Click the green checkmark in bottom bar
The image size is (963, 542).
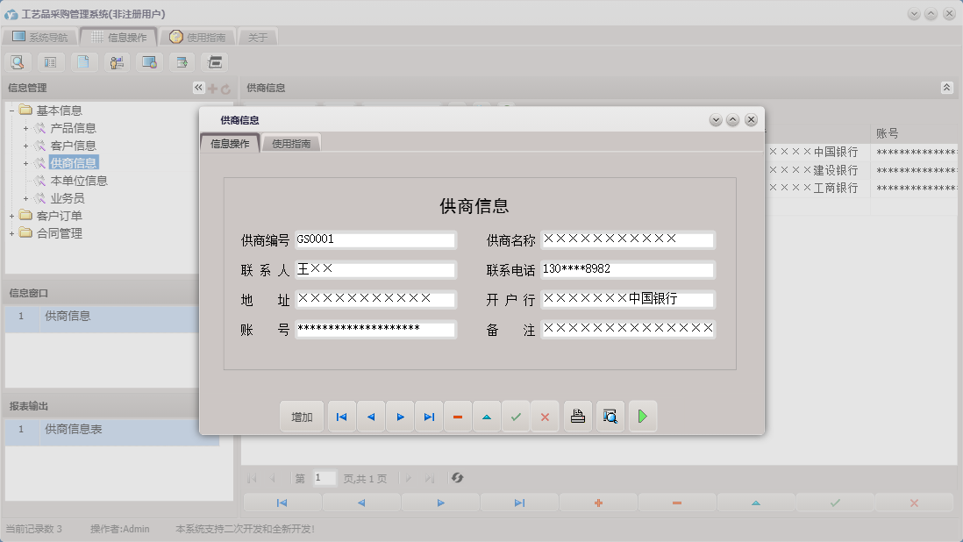835,503
